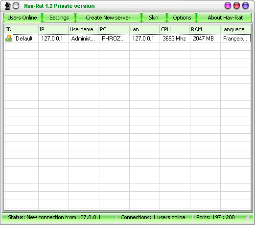This screenshot has height=225, width=255.
Task: Open the Options tab
Action: point(182,18)
